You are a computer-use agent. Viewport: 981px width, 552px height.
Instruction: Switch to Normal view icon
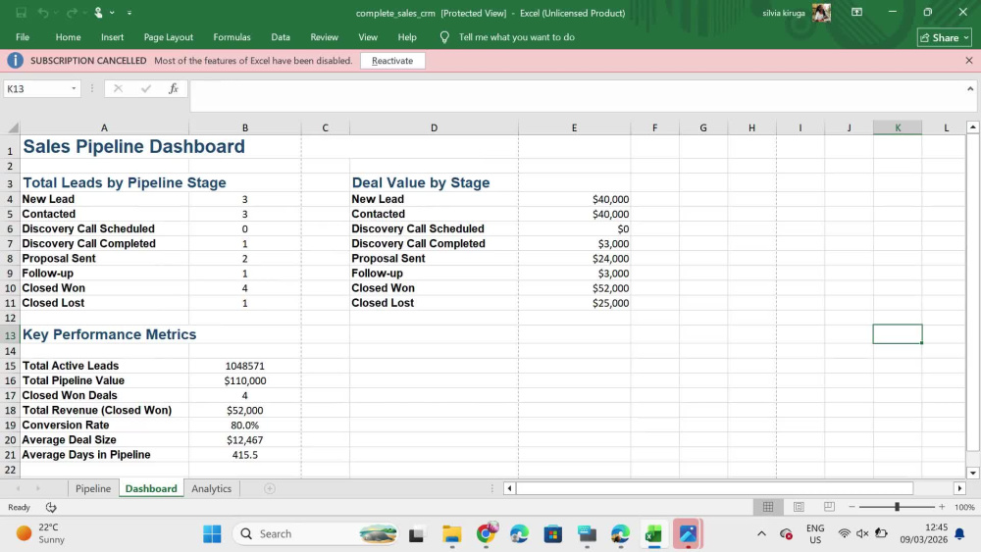tap(768, 507)
